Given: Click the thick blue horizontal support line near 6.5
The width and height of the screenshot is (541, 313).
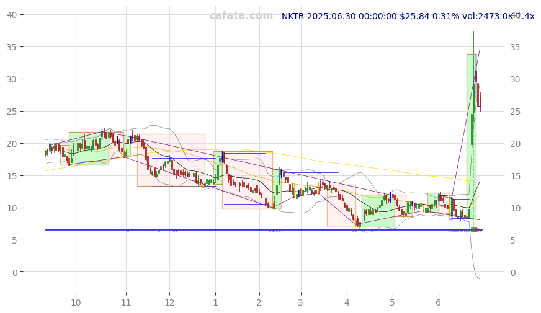Looking at the screenshot, I should (x=264, y=230).
